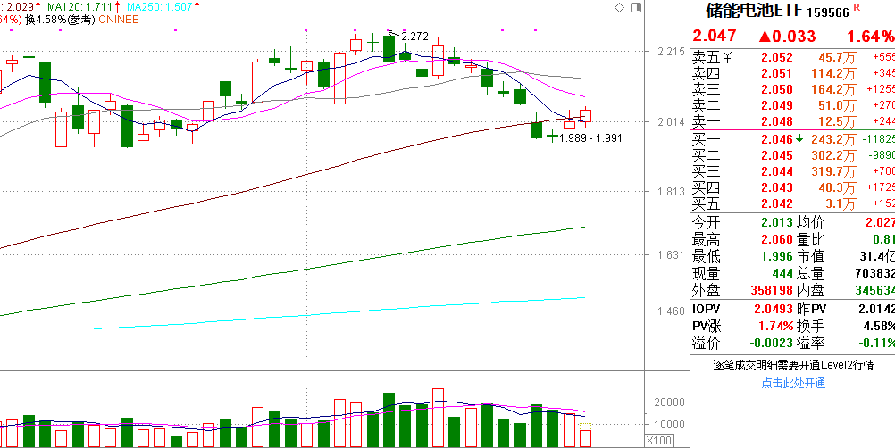Screen dimensions: 895x448
Task: Click the 最高 value 2.060
Action: point(777,239)
